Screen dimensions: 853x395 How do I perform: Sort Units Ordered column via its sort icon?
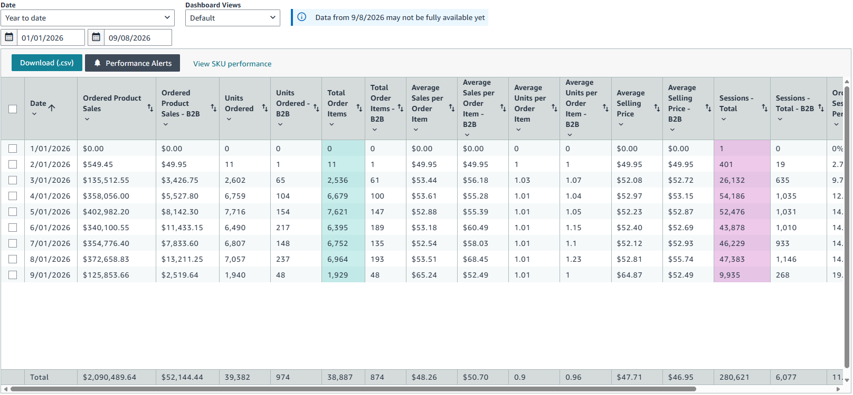coord(265,108)
